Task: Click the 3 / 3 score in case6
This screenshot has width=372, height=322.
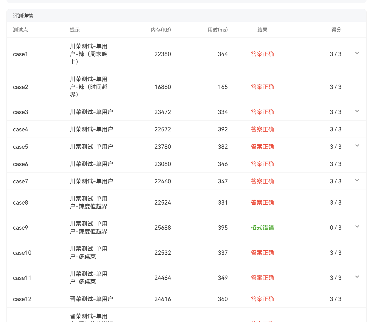Action: tap(336, 164)
